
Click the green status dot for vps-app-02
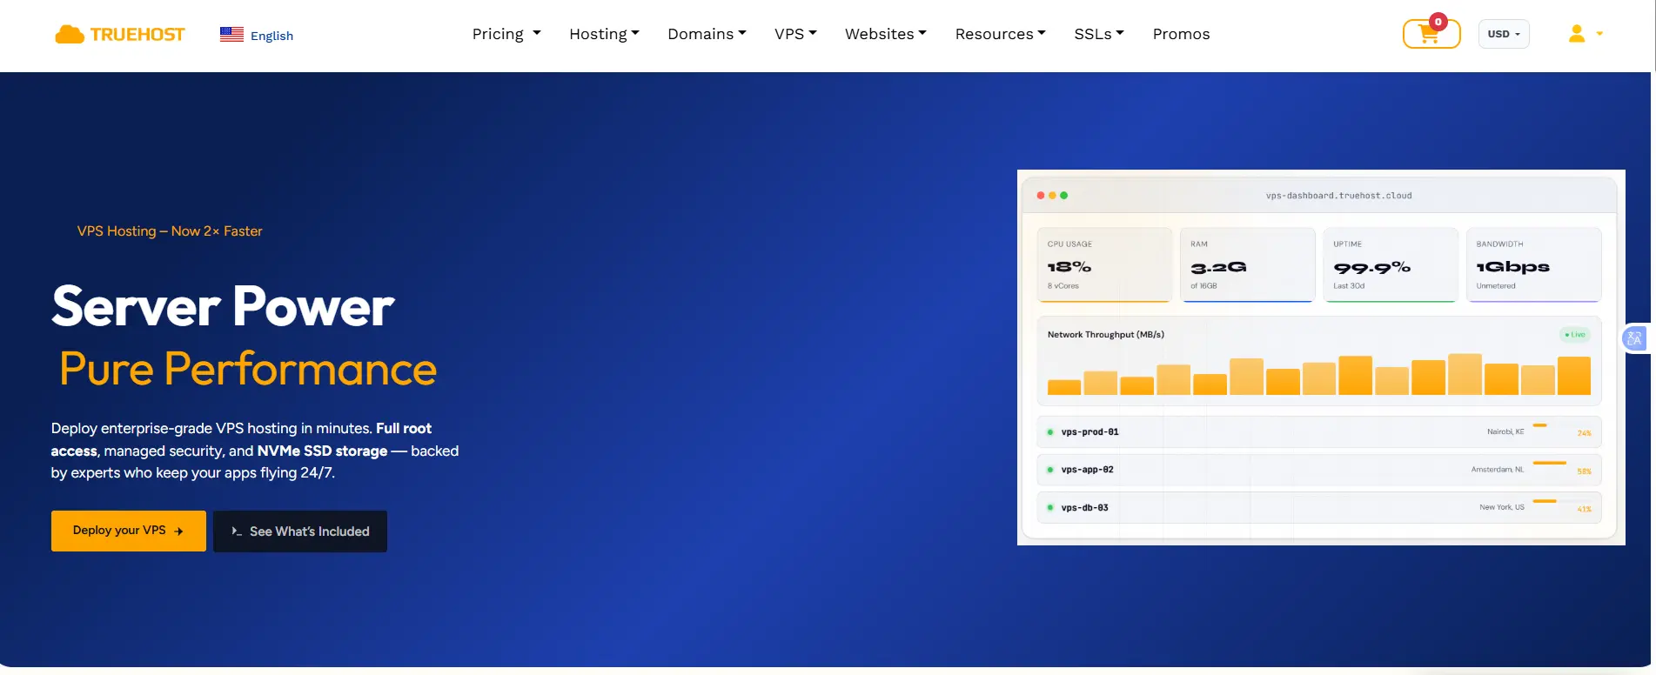(x=1050, y=470)
